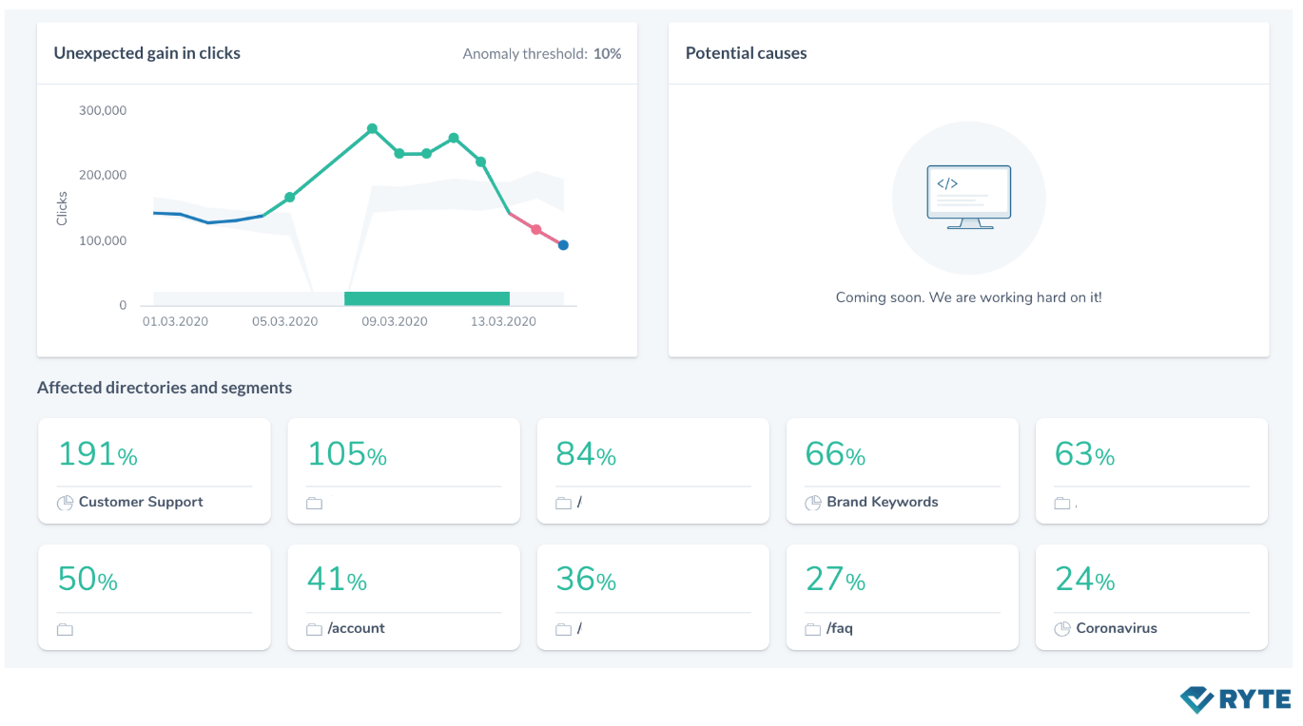Open the /faq directory label
The width and height of the screenshot is (1303, 726).
[840, 628]
